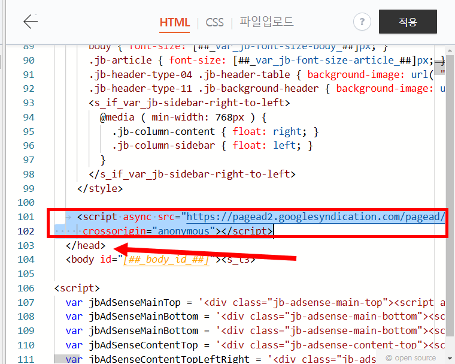The width and height of the screenshot is (455, 364).
Task: Click the .jb-column-sidebar selector on line 96
Action: point(163,145)
